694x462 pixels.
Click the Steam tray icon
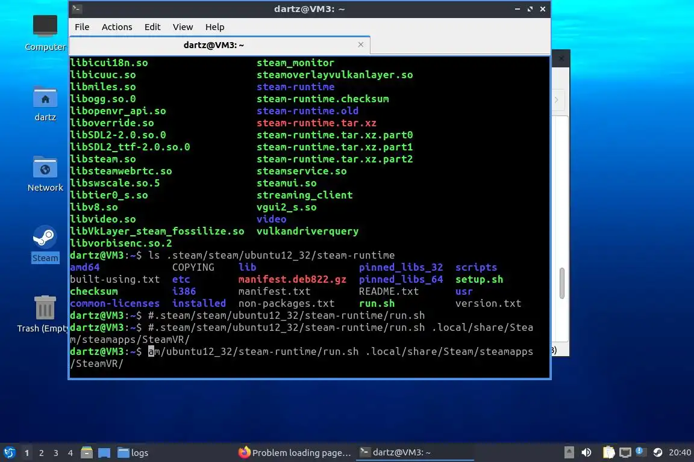[x=658, y=452]
